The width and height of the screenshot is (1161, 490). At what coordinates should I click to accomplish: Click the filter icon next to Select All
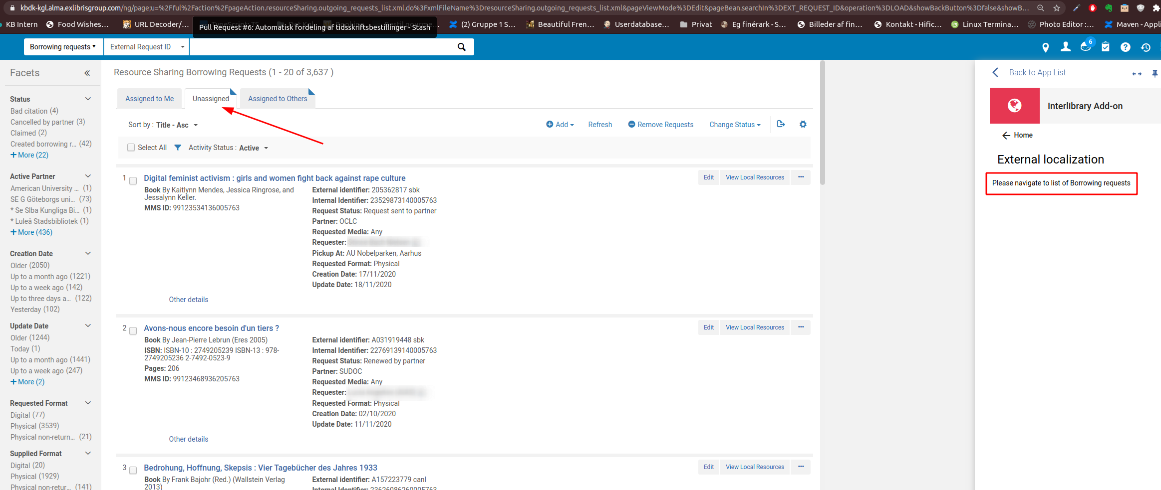[x=178, y=147]
